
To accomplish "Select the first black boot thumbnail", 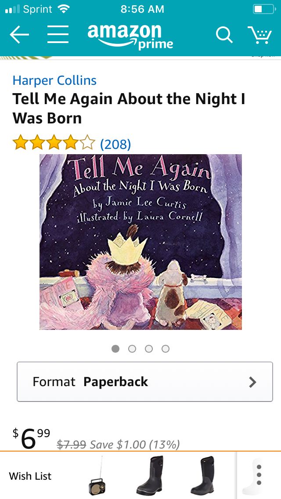I will [x=150, y=475].
